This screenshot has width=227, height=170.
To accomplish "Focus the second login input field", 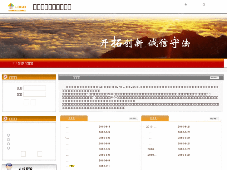I will [35, 94].
